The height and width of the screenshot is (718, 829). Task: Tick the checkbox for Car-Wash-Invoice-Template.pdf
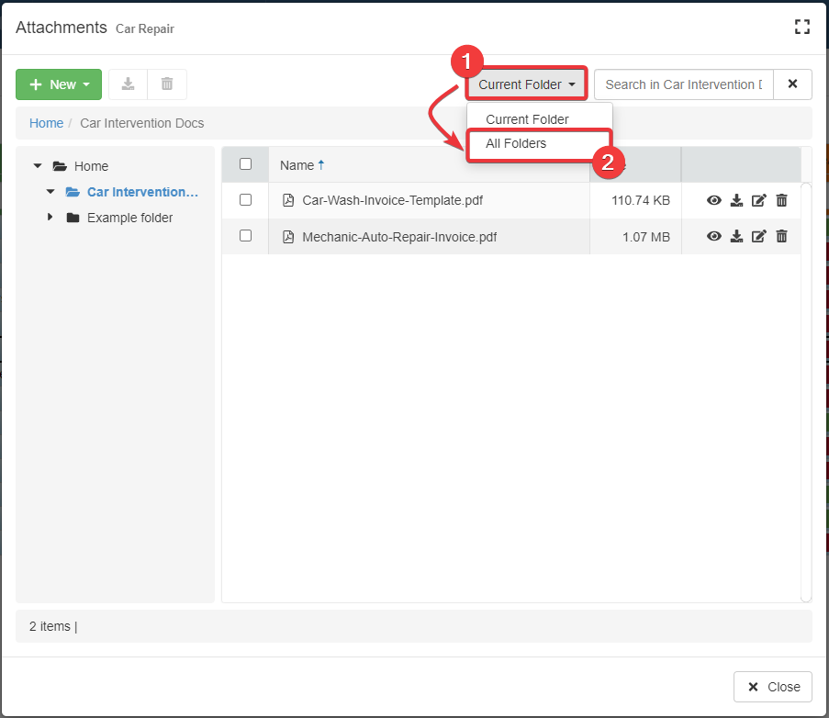245,200
